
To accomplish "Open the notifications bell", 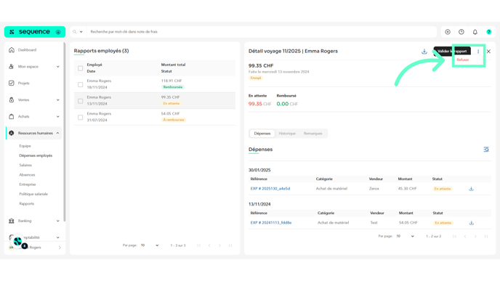I will (475, 32).
